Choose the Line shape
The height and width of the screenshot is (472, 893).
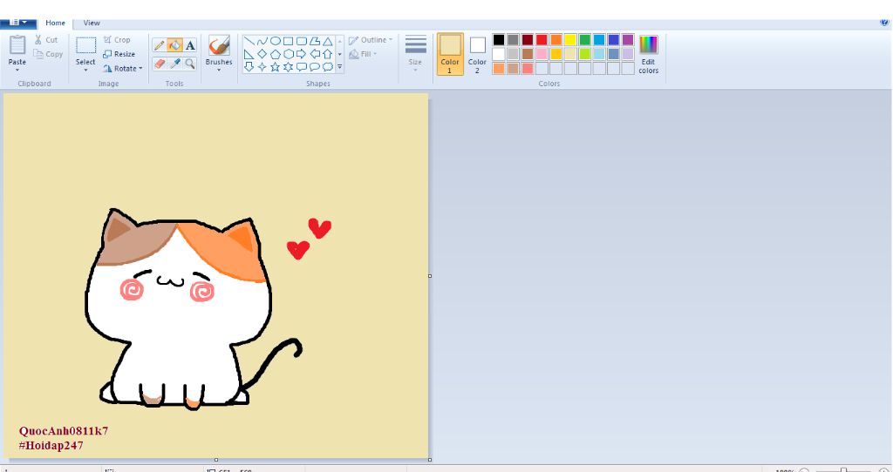pos(249,41)
